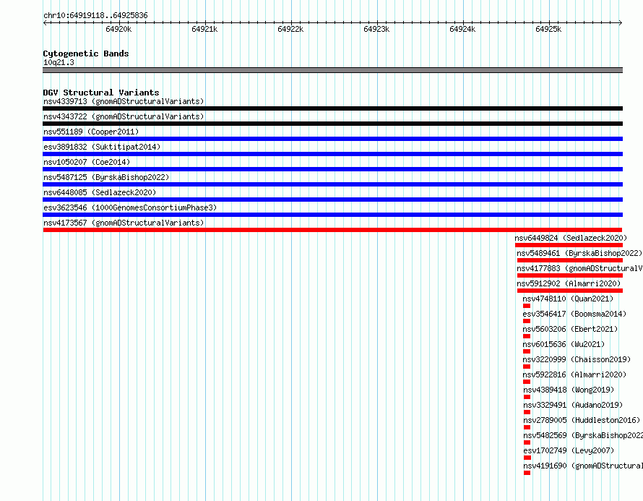Click small red mark under nsv4191690
Viewport: 643px width, 501px height.
tap(527, 473)
